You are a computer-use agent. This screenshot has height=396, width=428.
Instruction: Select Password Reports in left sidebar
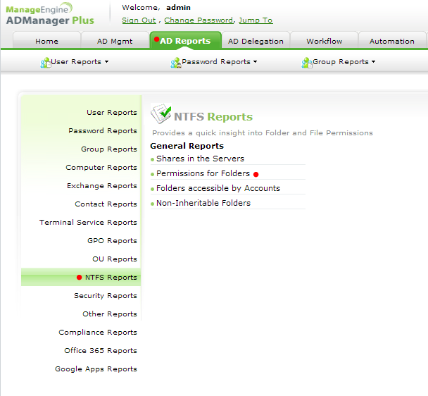[103, 130]
